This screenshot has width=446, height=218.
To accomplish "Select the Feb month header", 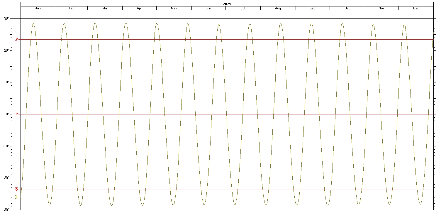I will (x=72, y=8).
